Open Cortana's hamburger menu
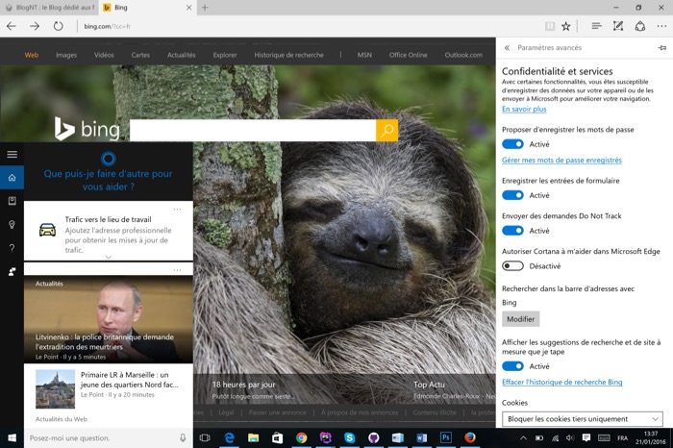673x448 pixels. pyautogui.click(x=12, y=154)
